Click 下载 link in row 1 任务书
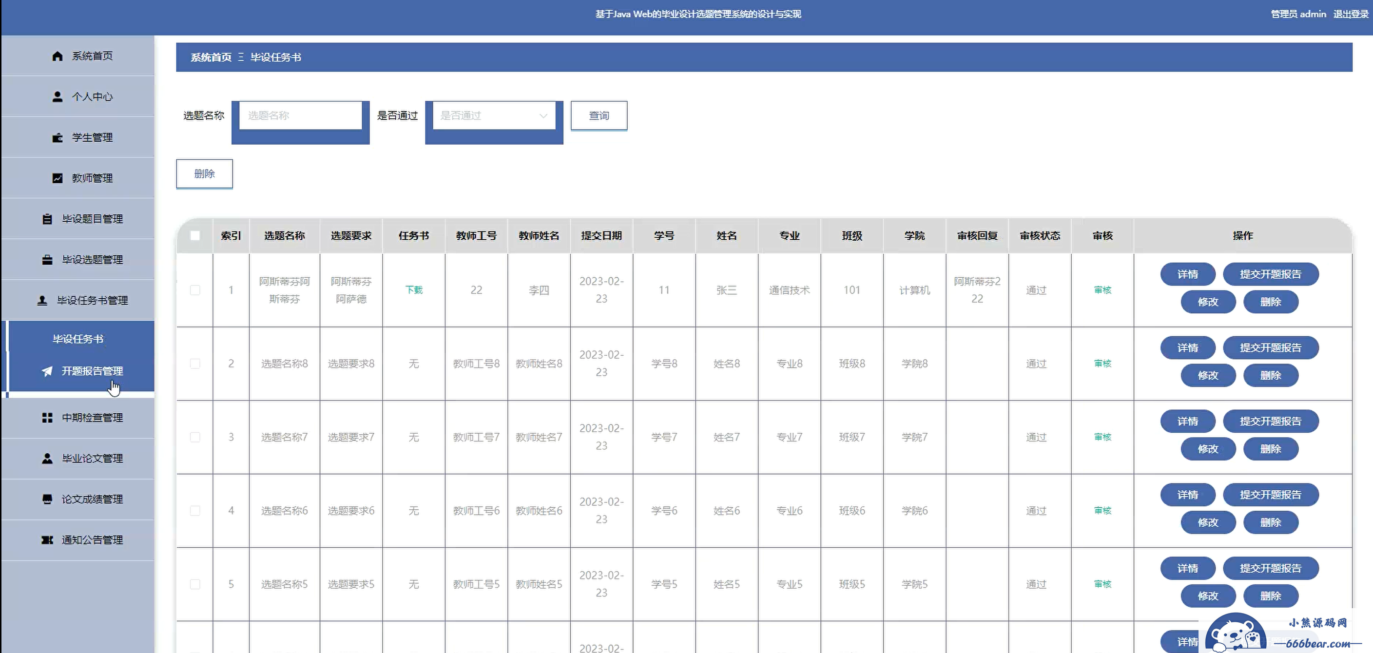 414,290
